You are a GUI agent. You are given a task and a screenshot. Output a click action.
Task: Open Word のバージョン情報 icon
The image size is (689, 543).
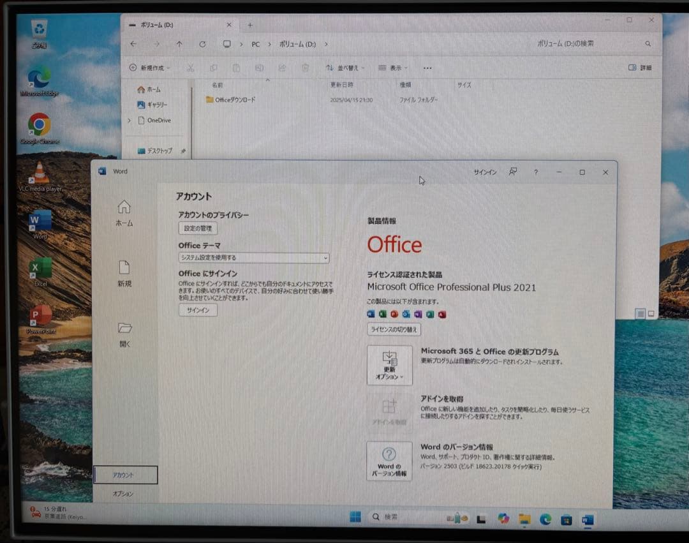click(x=390, y=461)
